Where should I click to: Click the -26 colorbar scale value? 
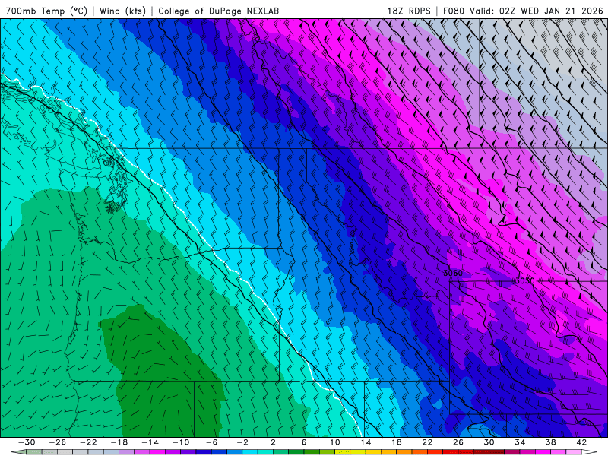point(58,442)
